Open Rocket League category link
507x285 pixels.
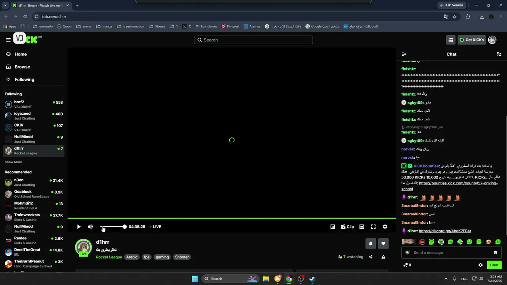pyautogui.click(x=109, y=257)
